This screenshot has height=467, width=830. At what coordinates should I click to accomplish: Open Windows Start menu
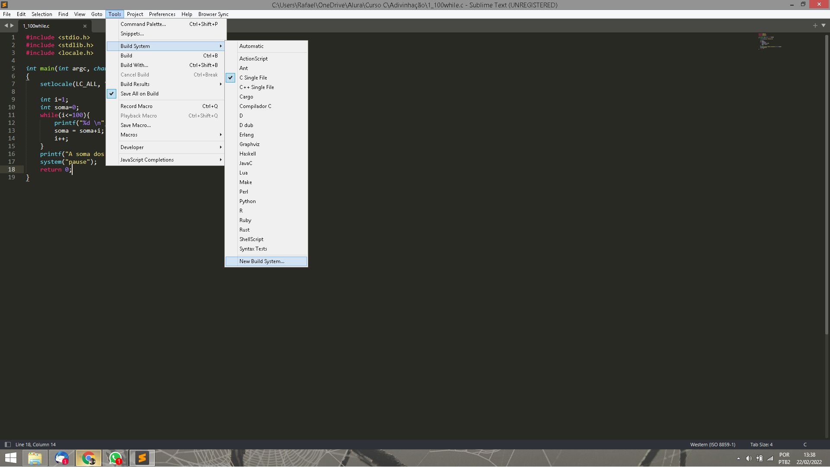click(x=11, y=458)
